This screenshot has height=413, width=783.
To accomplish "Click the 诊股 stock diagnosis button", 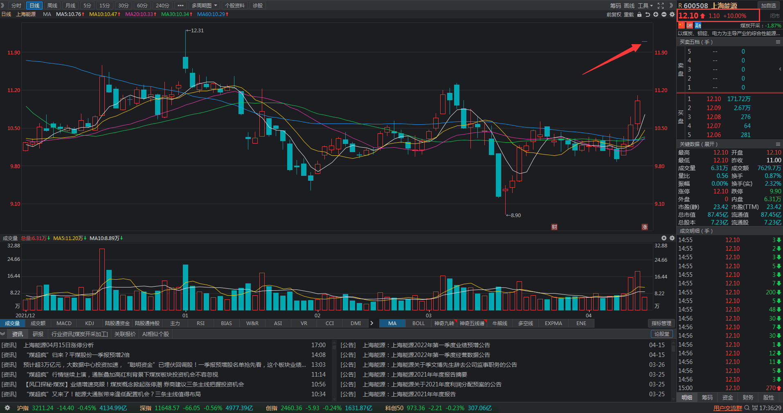I will (x=258, y=5).
